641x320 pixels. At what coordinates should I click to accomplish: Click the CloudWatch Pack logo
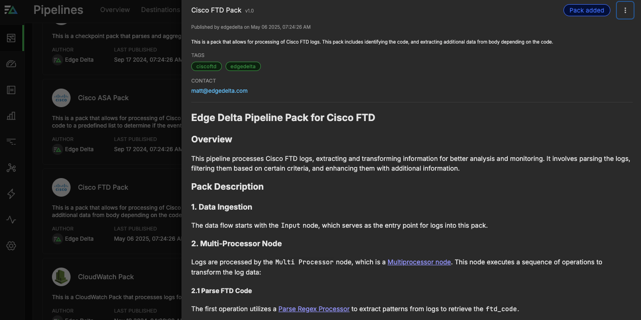tap(61, 277)
